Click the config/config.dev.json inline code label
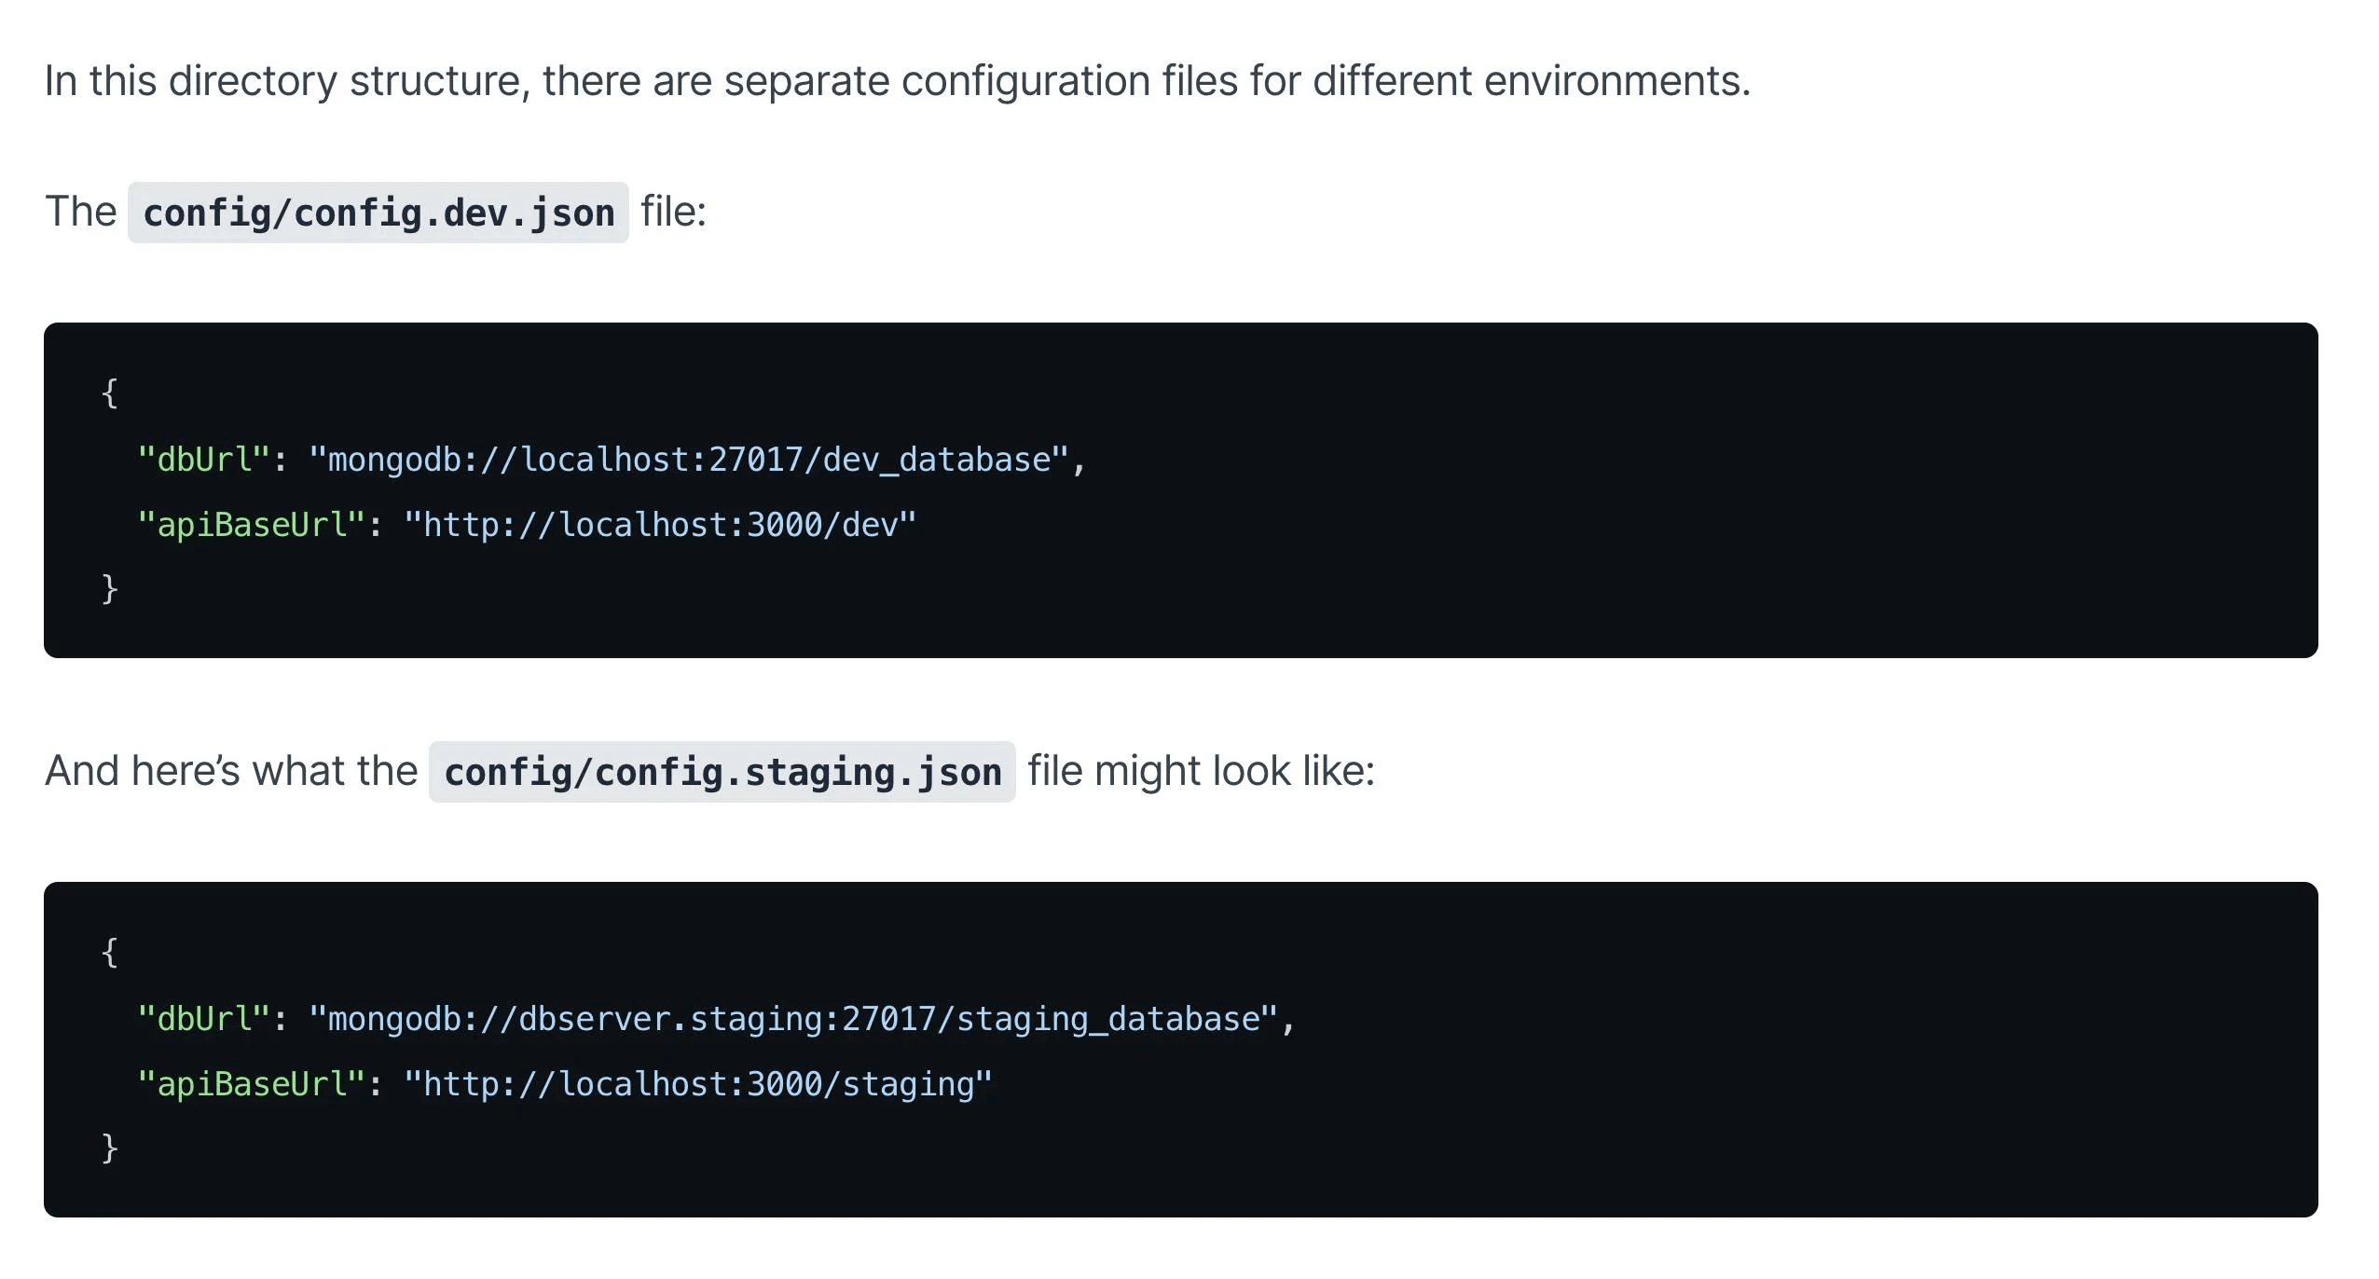2379x1279 pixels. [x=378, y=213]
